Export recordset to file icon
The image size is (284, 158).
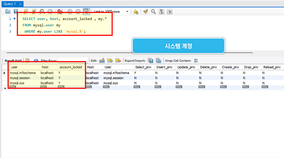[150, 60]
